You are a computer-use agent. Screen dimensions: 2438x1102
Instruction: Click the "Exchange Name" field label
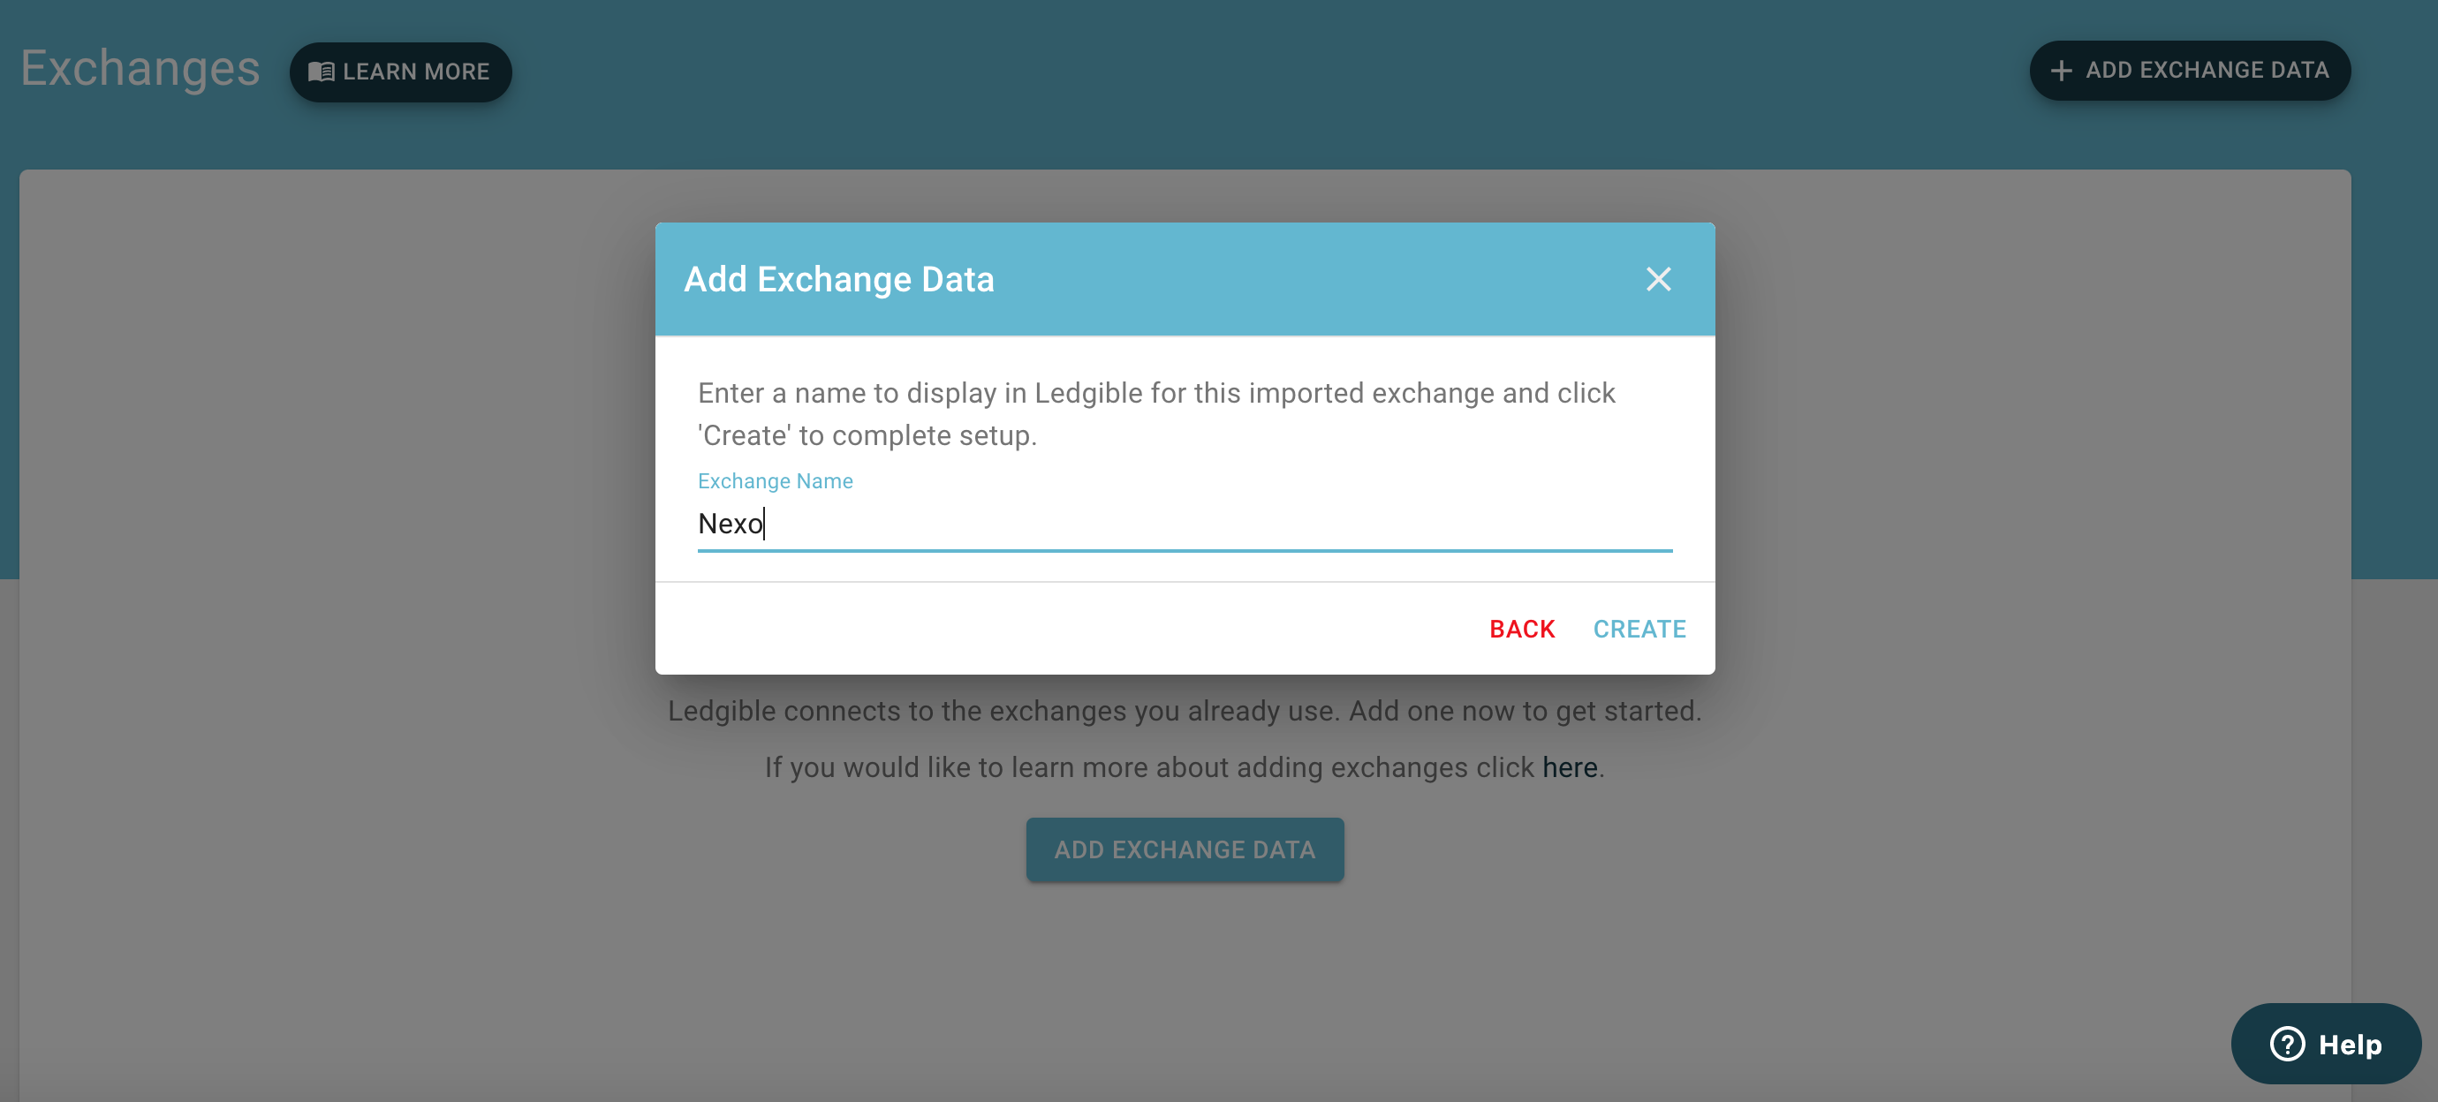point(776,480)
